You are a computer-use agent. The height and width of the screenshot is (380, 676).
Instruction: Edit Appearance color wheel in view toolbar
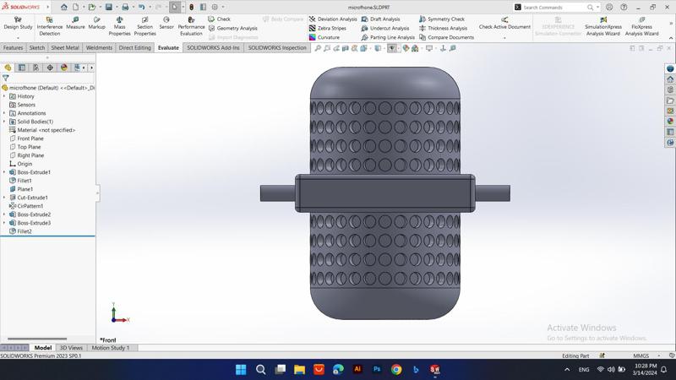(x=406, y=48)
